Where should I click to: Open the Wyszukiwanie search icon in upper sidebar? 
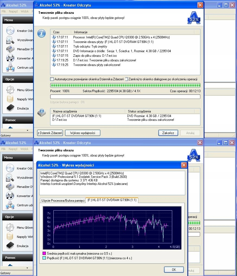(x=10, y=40)
